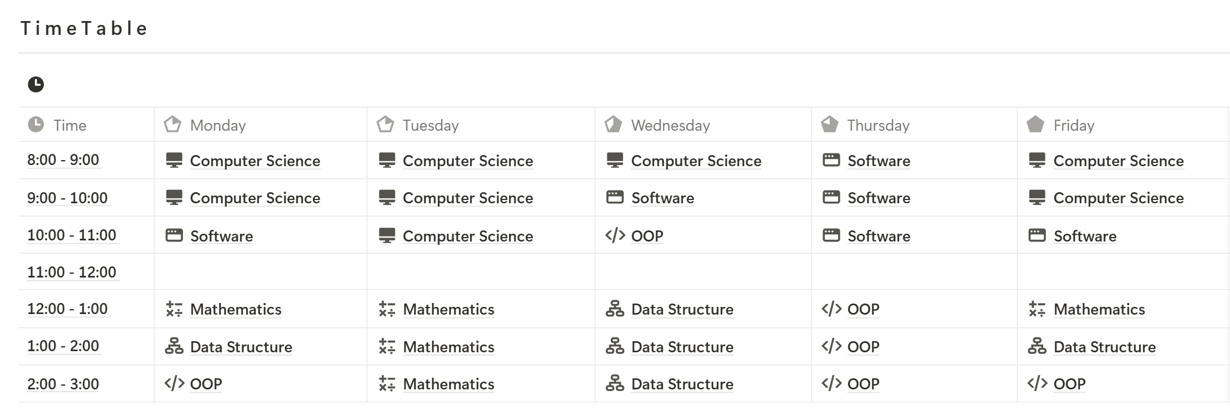The width and height of the screenshot is (1230, 411).
Task: Open Friday 12:00 Mathematics link
Action: (x=1099, y=309)
